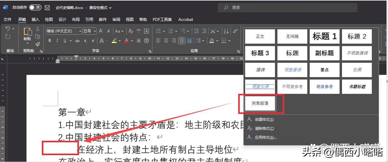Click the Cut scissors icon
This screenshot has height=162, width=388.
pyautogui.click(x=37, y=29)
